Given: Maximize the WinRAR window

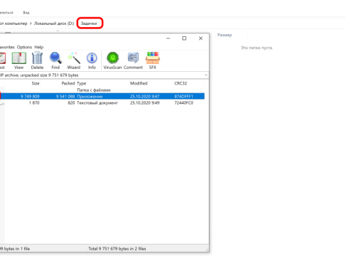Looking at the screenshot, I should (184, 38).
